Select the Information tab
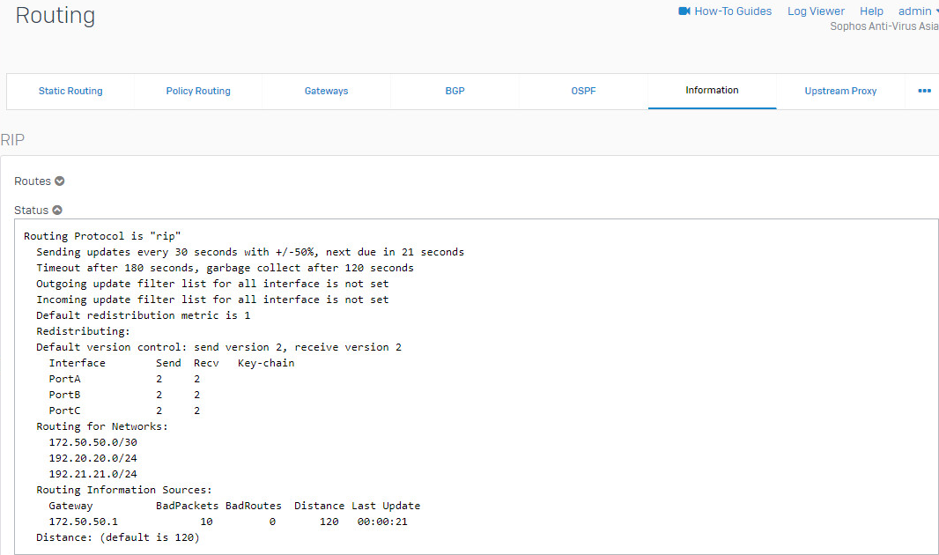Image resolution: width=939 pixels, height=555 pixels. pos(712,91)
